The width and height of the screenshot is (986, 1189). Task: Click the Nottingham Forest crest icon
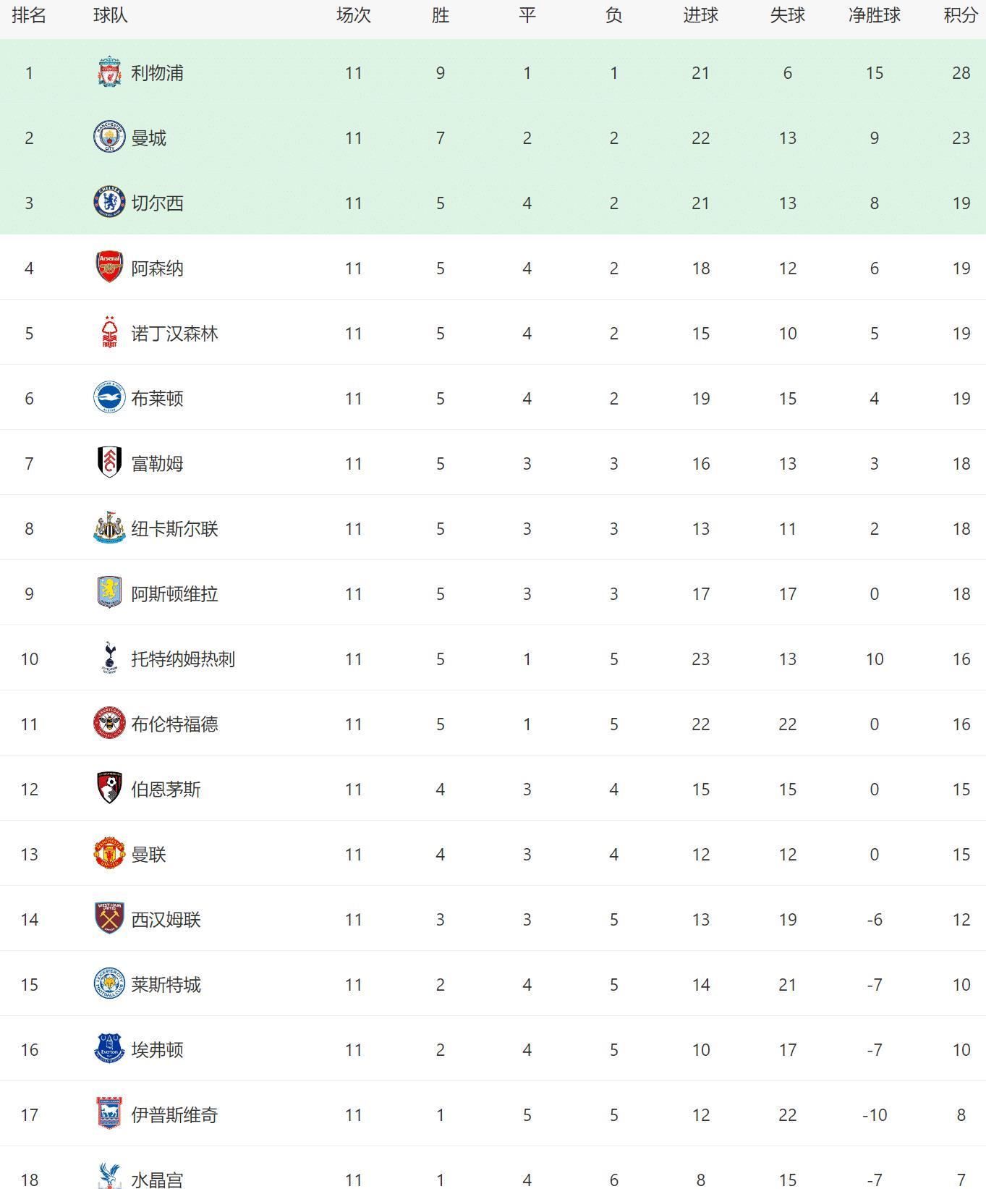[x=109, y=333]
